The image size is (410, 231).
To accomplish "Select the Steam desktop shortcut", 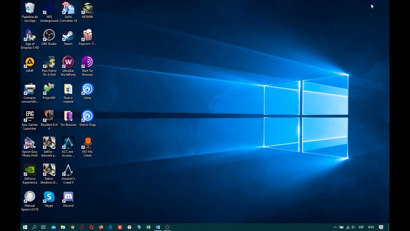I will pyautogui.click(x=68, y=38).
